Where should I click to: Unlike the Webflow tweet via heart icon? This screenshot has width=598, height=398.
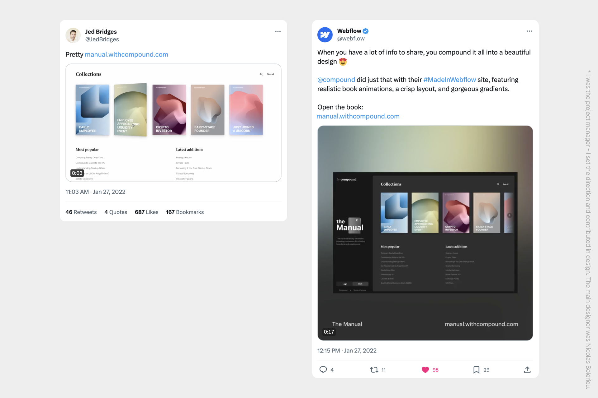coord(425,370)
